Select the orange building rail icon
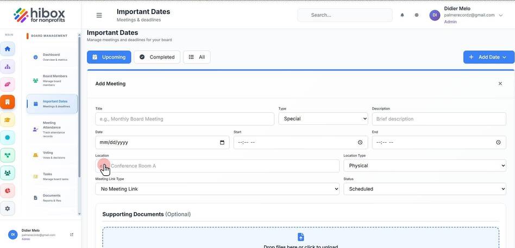The width and height of the screenshot is (515, 248). click(8, 102)
